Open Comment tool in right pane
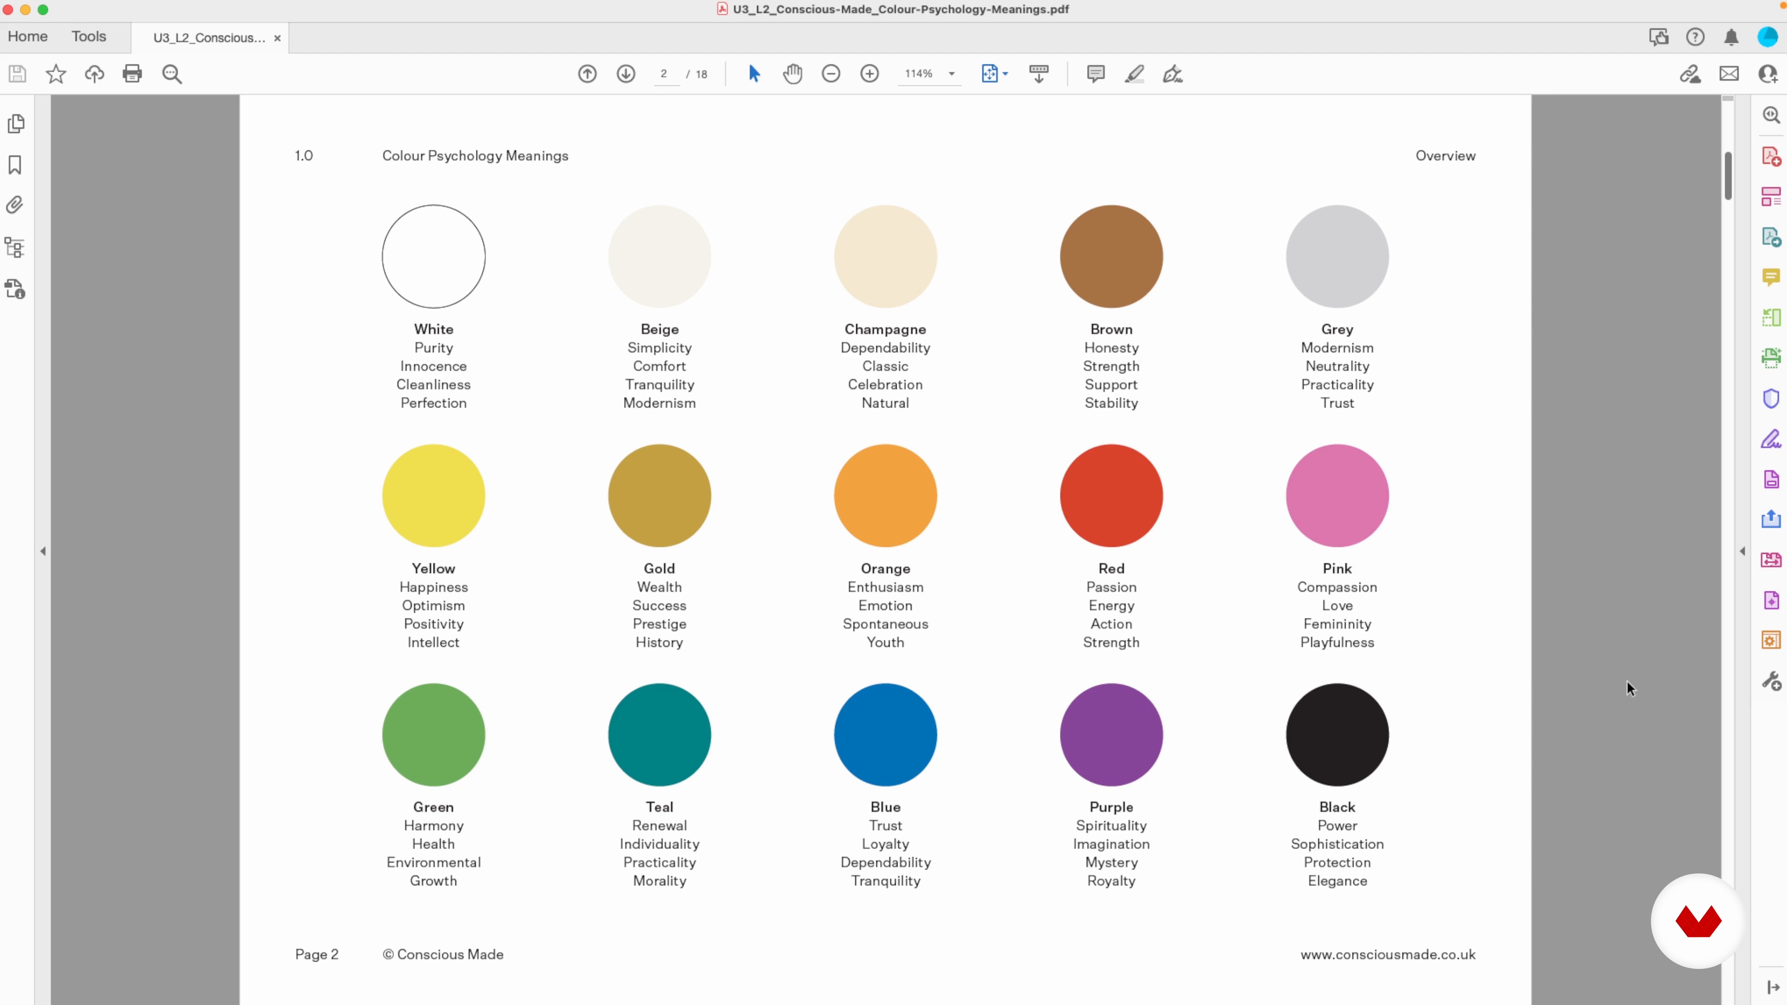 tap(1771, 277)
